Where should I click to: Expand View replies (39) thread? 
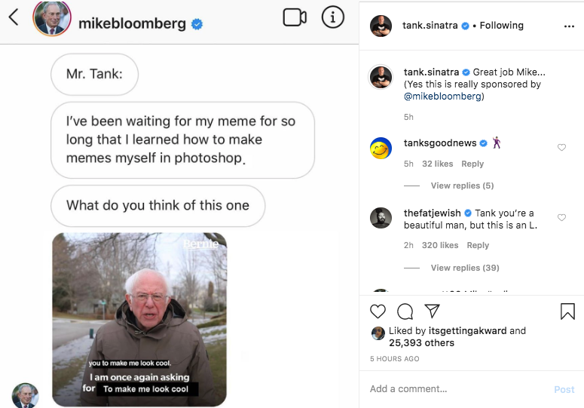[465, 268]
